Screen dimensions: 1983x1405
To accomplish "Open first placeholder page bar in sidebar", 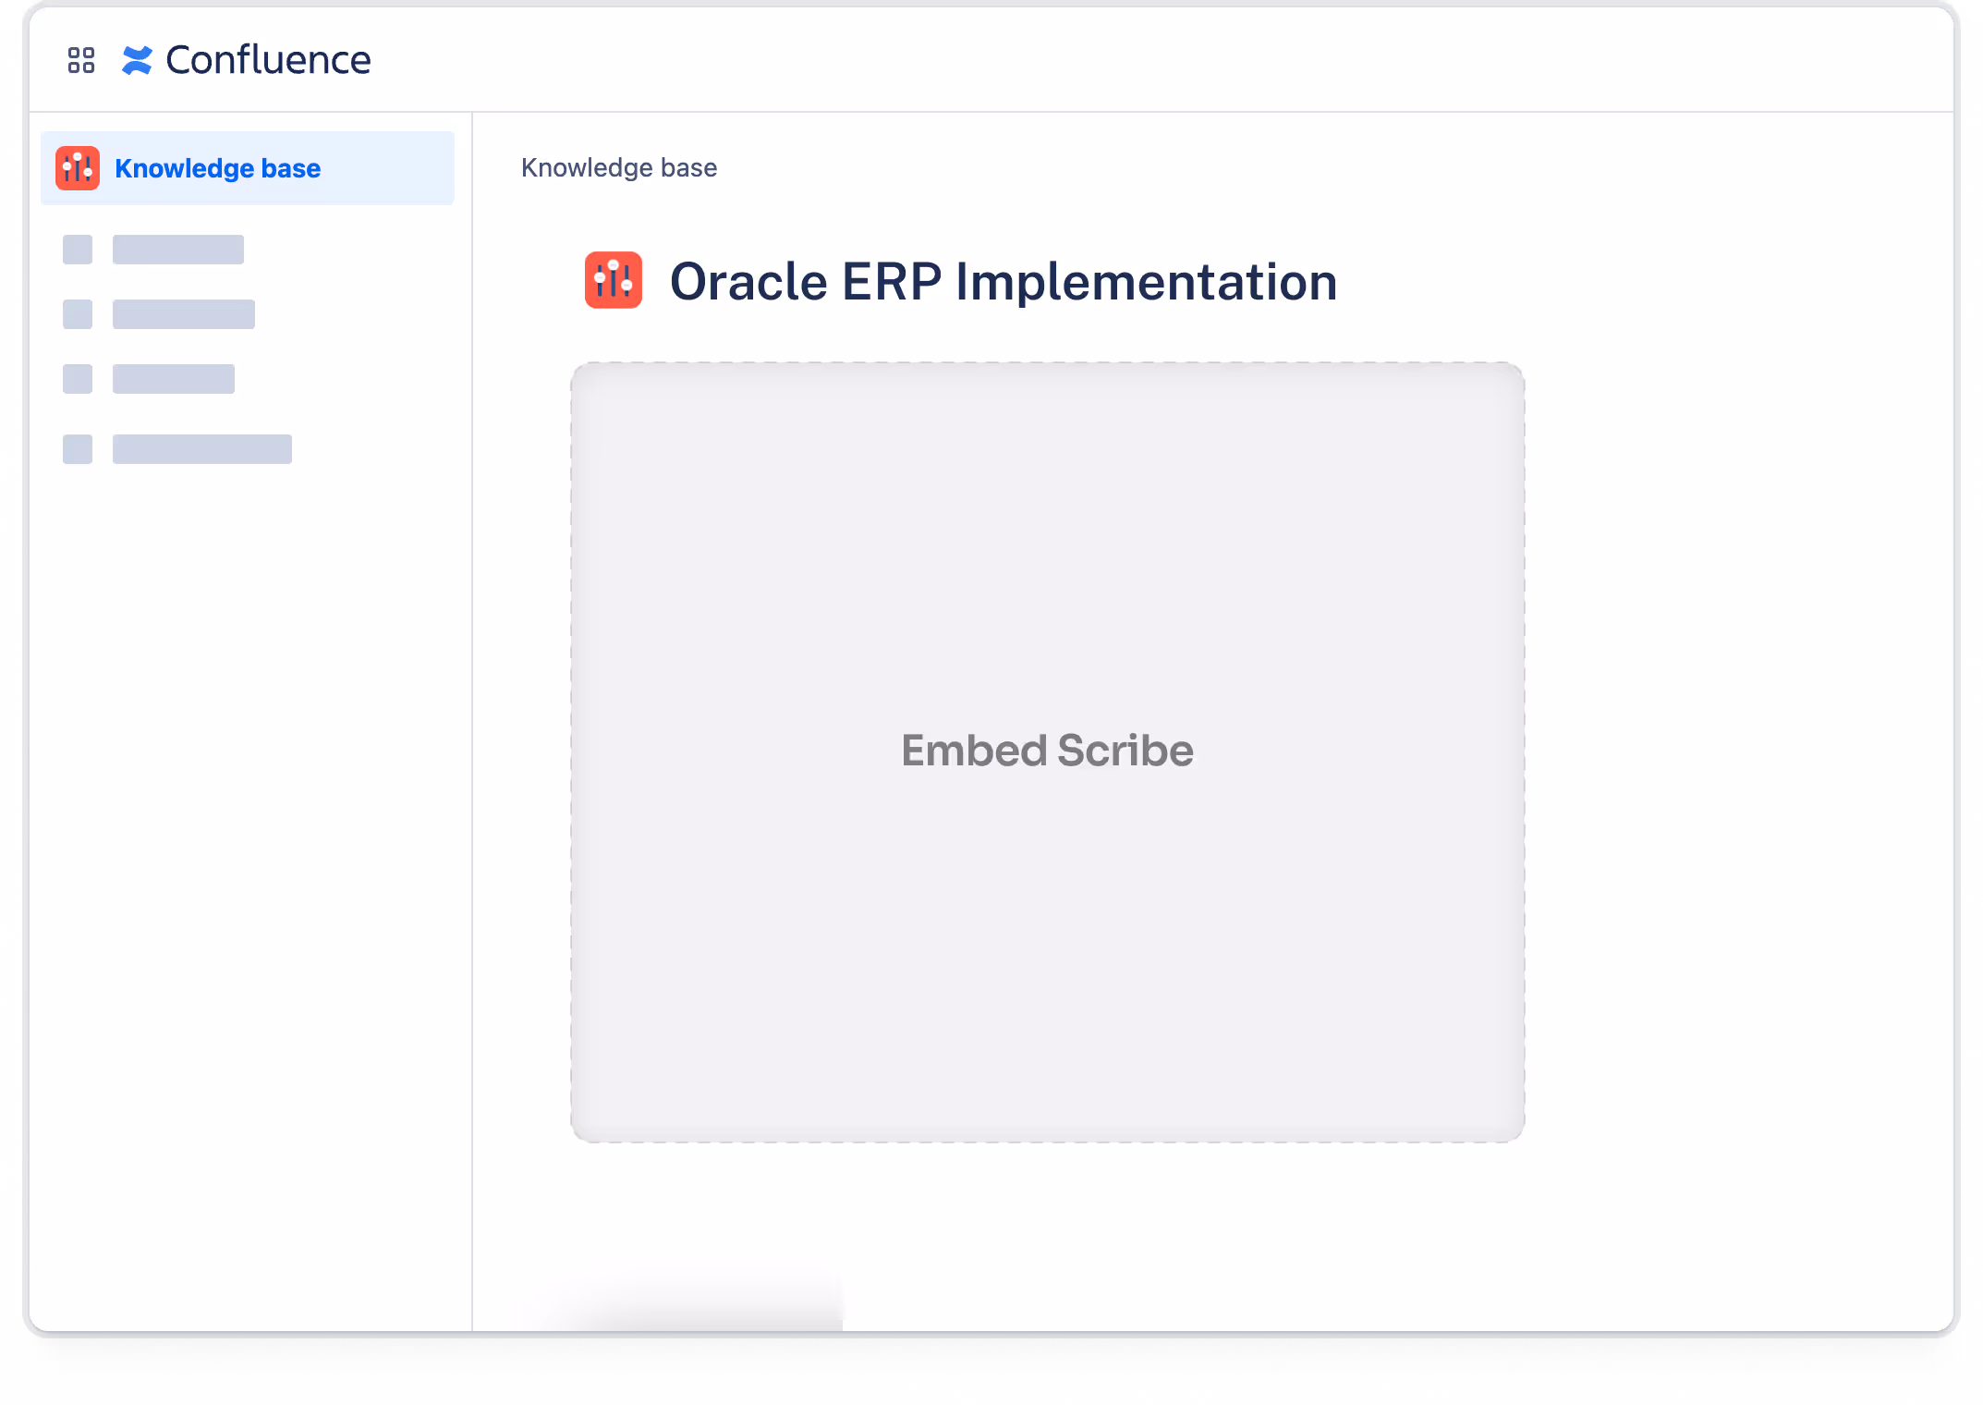I will point(178,250).
